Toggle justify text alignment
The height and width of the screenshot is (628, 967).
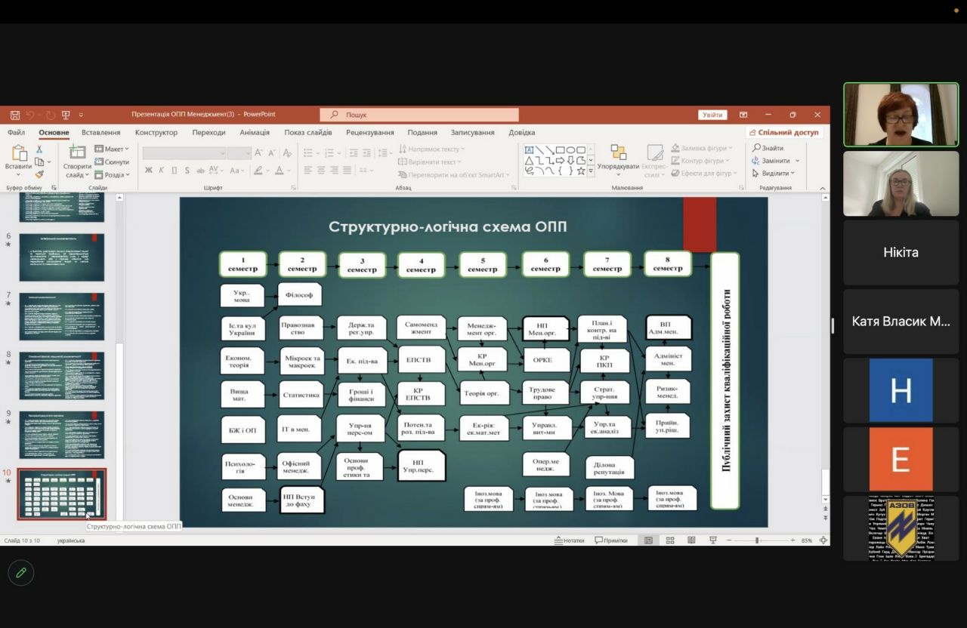[346, 171]
